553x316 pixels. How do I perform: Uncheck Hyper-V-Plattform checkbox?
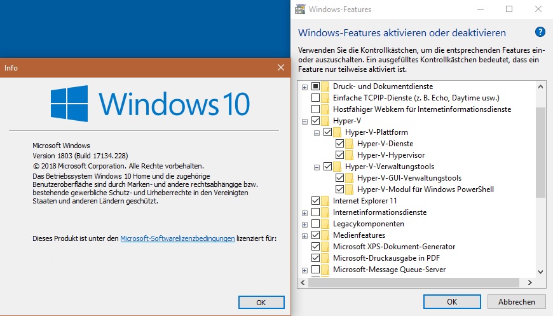pyautogui.click(x=327, y=132)
